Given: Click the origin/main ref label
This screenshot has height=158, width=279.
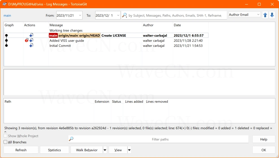Looking at the screenshot, I should (x=68, y=35).
